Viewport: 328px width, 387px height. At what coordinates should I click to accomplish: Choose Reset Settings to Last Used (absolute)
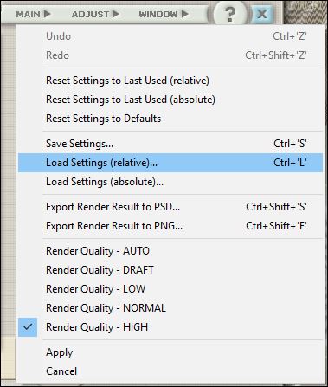coord(170,100)
